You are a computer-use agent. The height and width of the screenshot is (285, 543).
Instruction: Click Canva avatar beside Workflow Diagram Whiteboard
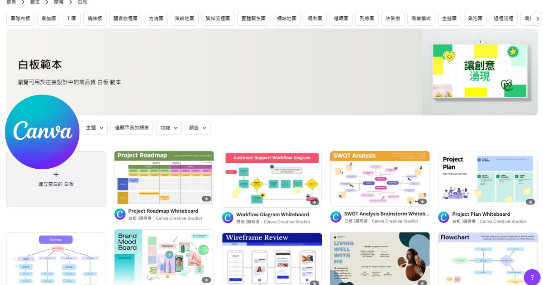coord(228,218)
